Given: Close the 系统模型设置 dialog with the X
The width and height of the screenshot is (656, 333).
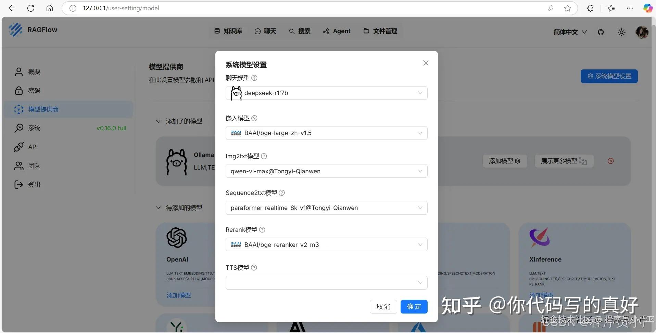Looking at the screenshot, I should (426, 63).
